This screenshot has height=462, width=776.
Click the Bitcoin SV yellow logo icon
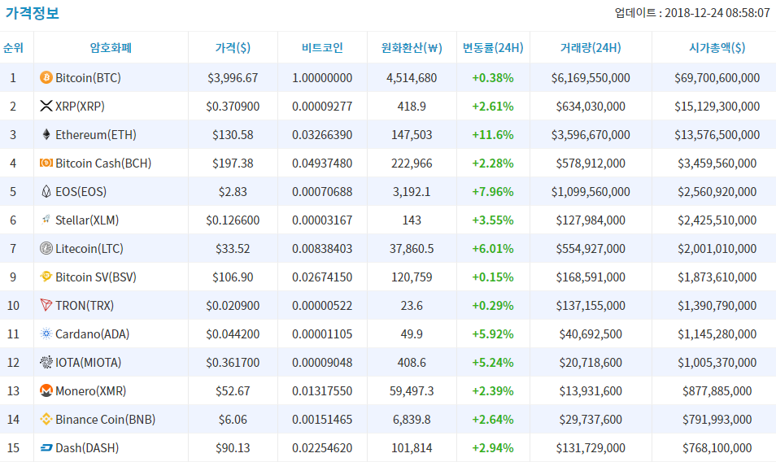coord(46,277)
